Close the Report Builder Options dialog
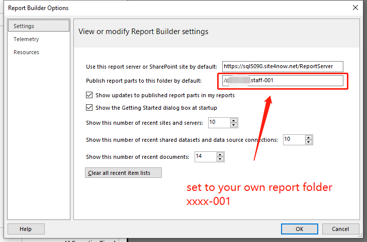This screenshot has height=242, width=367. (x=355, y=8)
